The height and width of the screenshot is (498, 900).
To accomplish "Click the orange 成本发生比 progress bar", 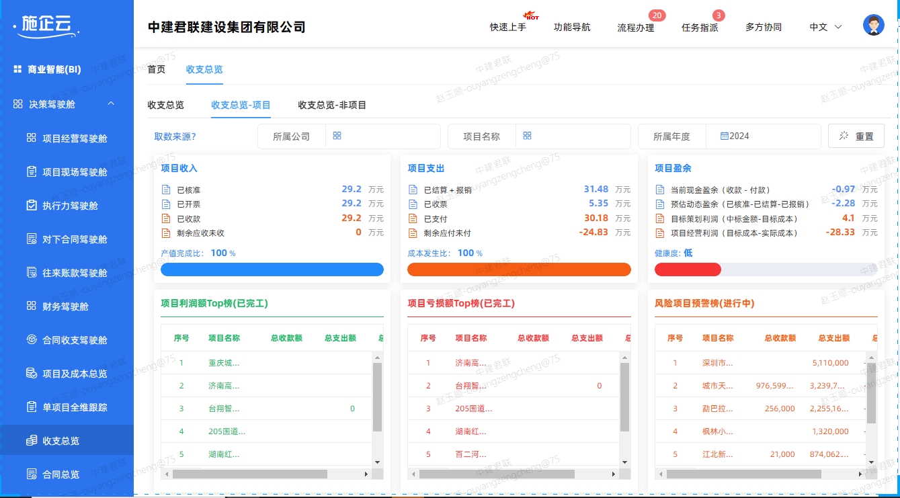I will [518, 269].
